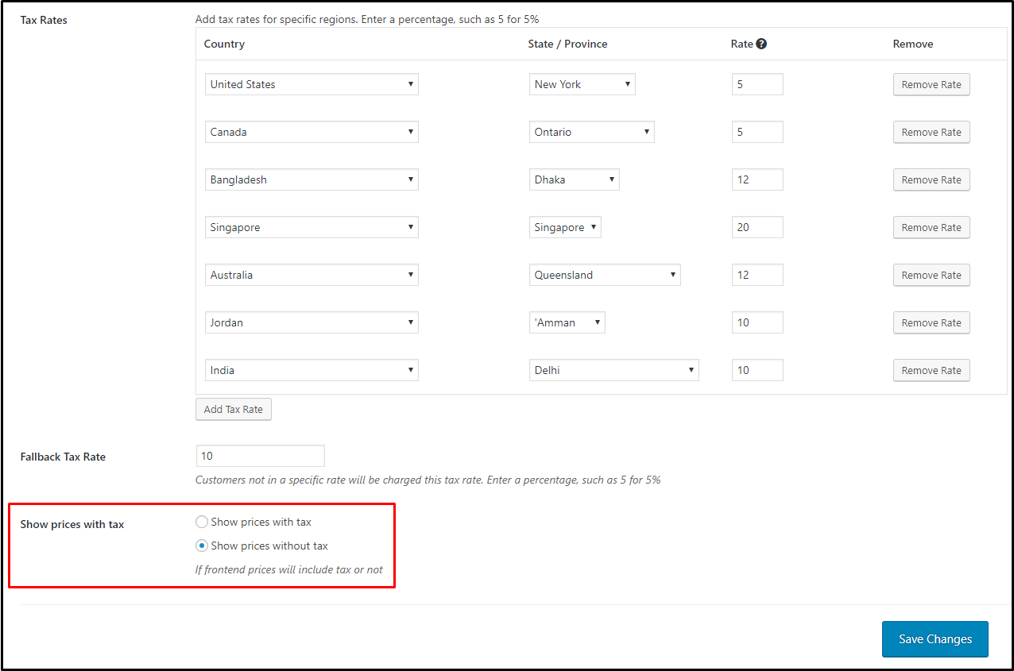
Task: Select the Show prices with tax option
Action: [202, 522]
